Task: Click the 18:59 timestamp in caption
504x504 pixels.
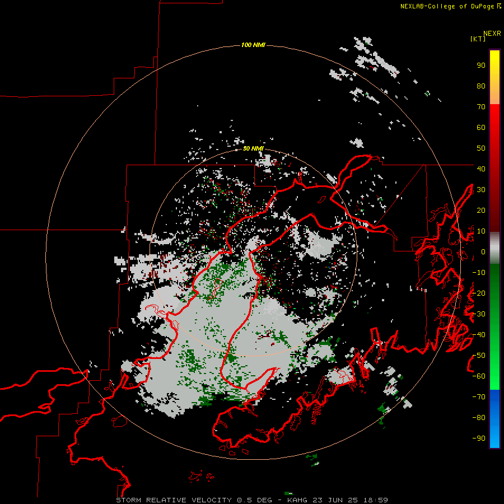Action: (375, 500)
